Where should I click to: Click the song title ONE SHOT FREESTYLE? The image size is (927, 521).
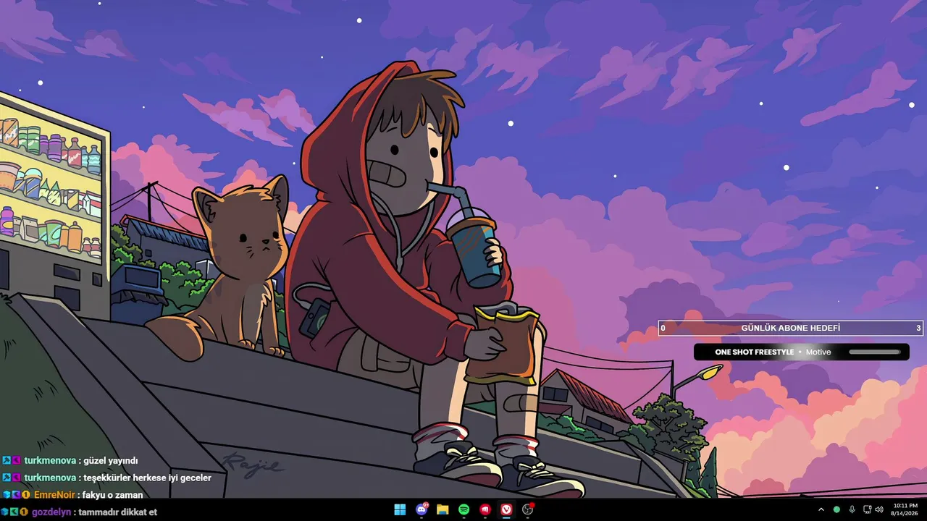pos(755,352)
